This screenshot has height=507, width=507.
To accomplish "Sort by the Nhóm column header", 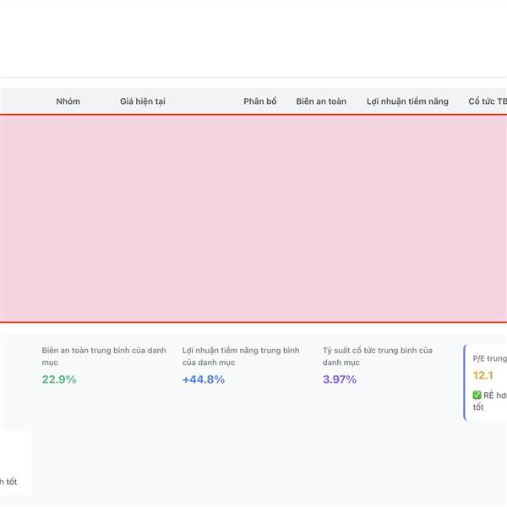I will tap(68, 101).
